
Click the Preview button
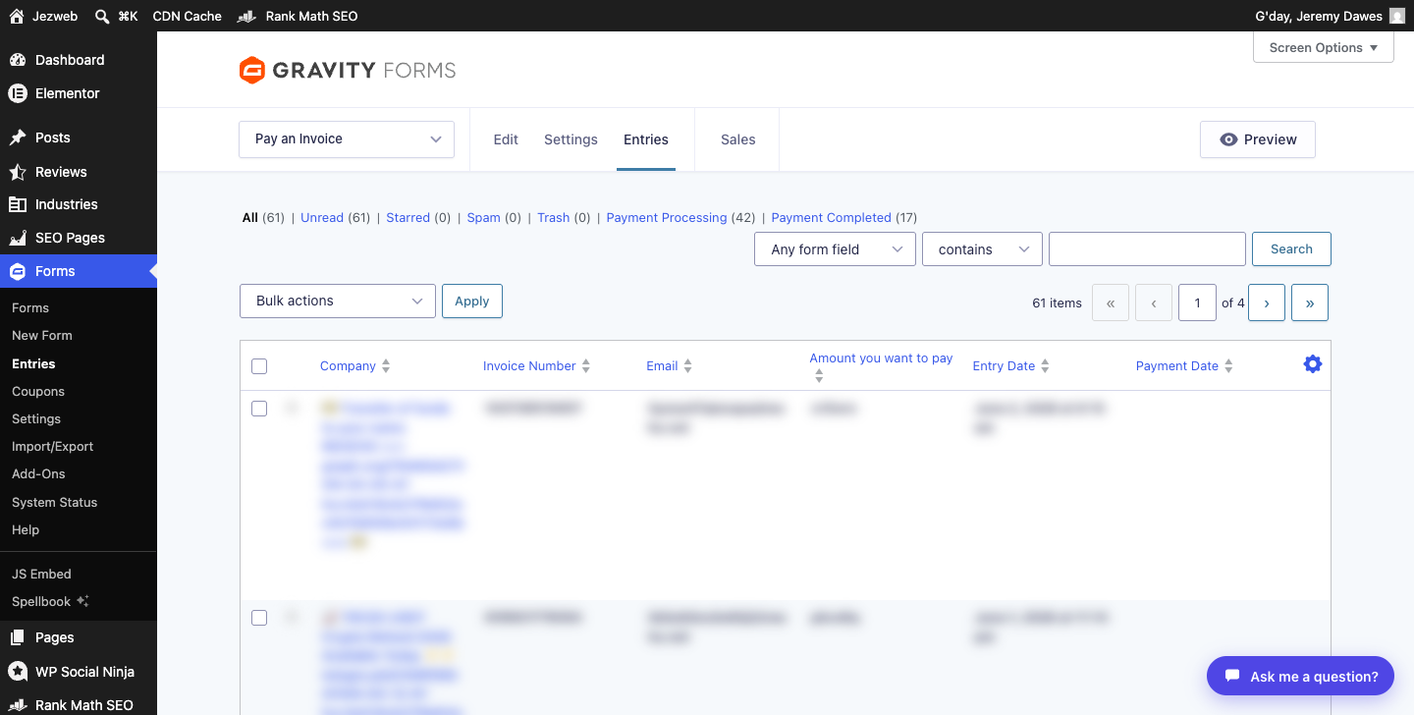pos(1258,139)
